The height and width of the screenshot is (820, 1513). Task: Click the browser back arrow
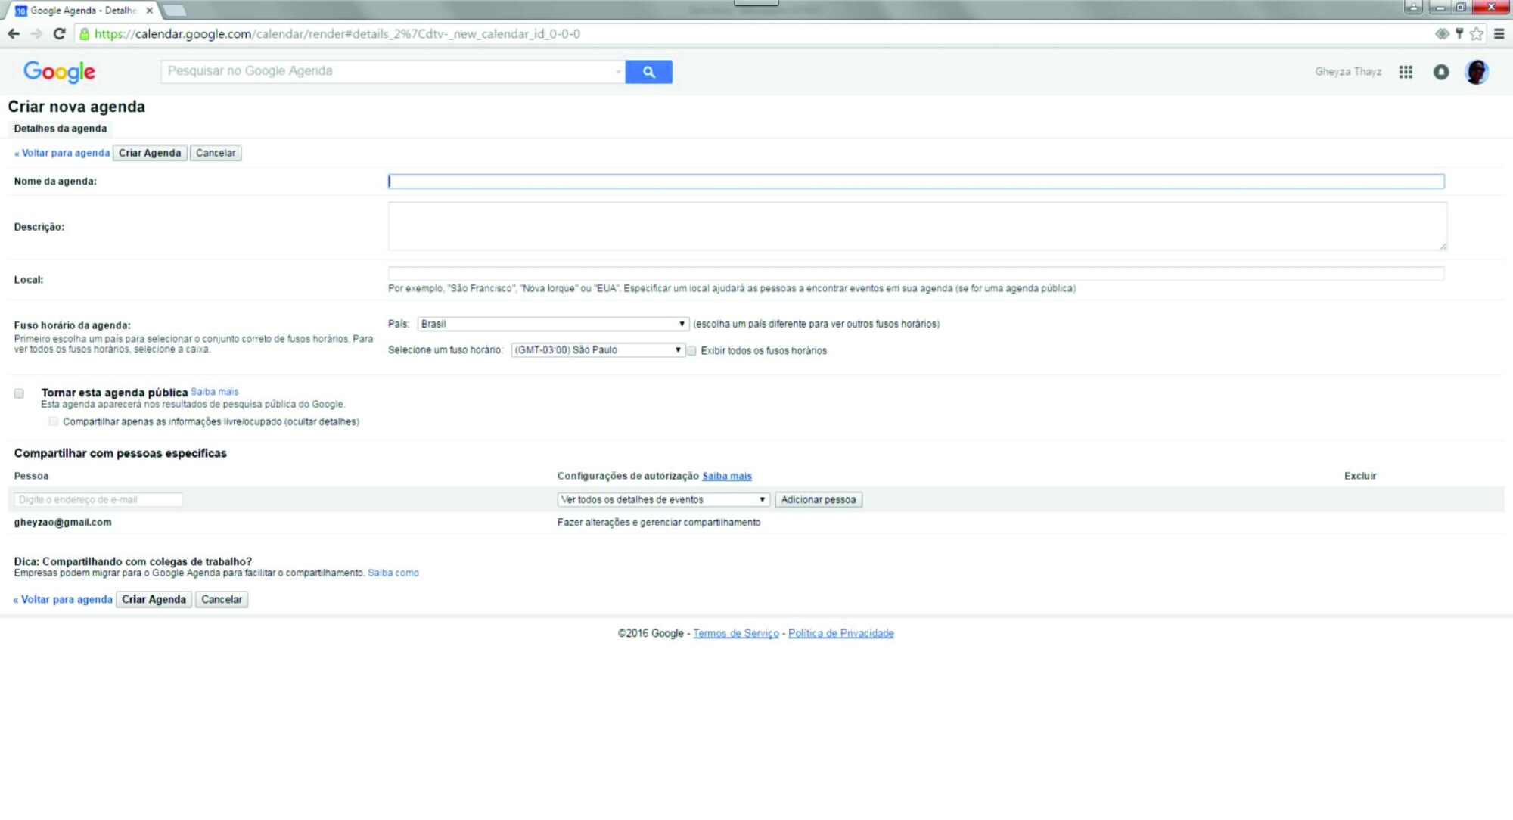tap(14, 34)
